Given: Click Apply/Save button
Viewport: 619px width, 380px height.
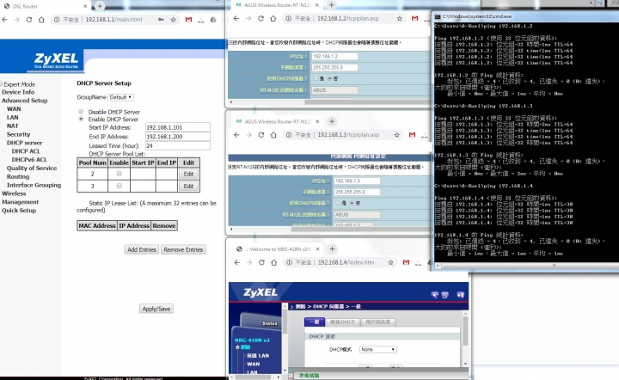Looking at the screenshot, I should [156, 309].
